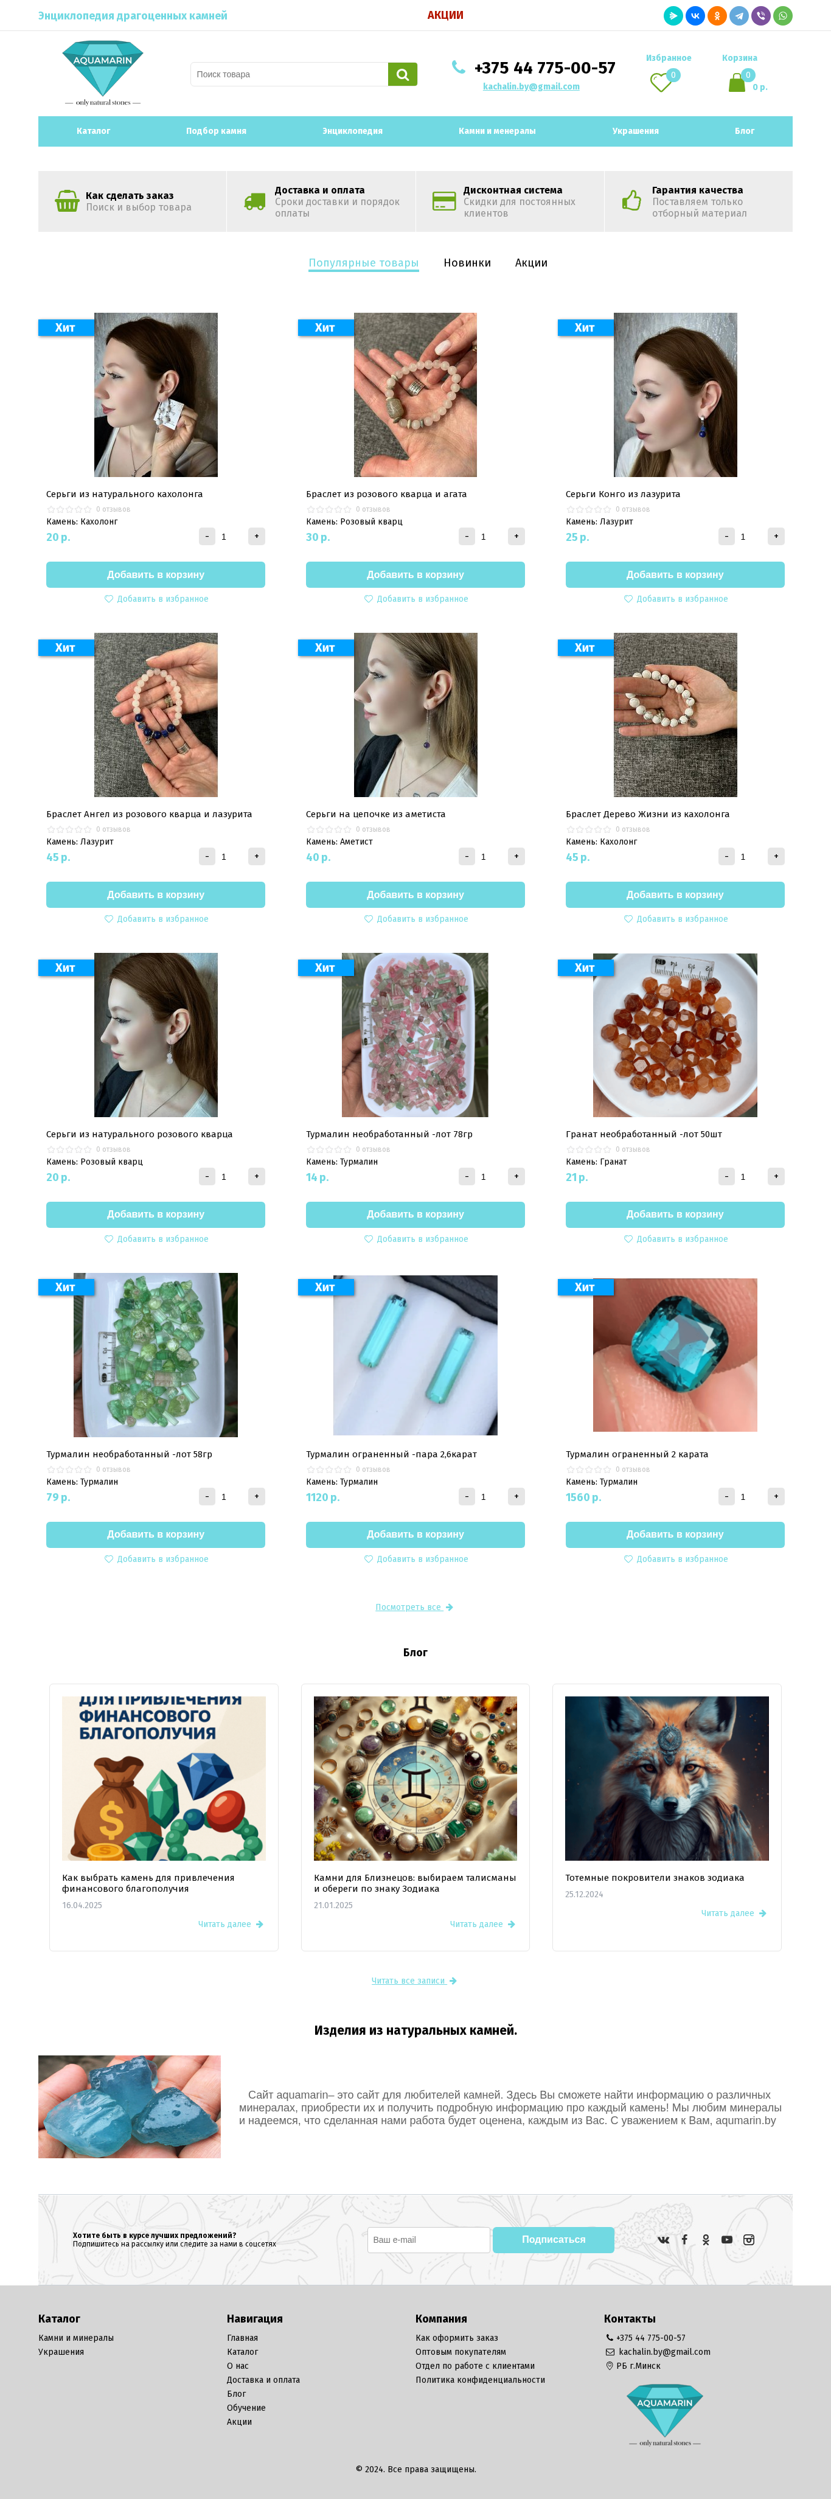Click the Ваш e-mail subscription field
Viewport: 831px width, 2499px height.
(x=429, y=2240)
